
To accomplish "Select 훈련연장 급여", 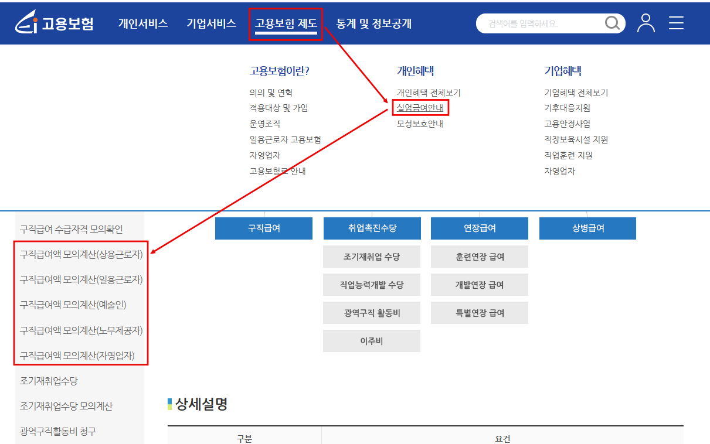I will (479, 257).
